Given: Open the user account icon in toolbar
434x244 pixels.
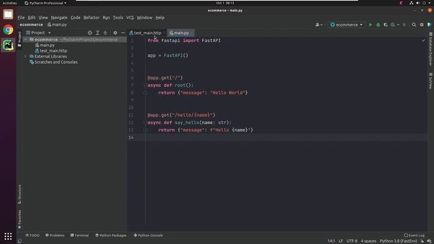Looking at the screenshot, I should [319, 24].
